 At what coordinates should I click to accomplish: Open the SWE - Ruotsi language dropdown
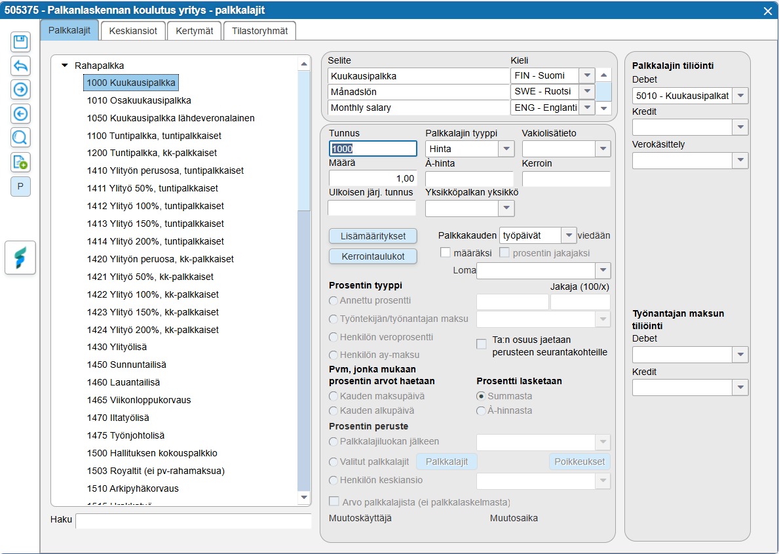pyautogui.click(x=587, y=92)
